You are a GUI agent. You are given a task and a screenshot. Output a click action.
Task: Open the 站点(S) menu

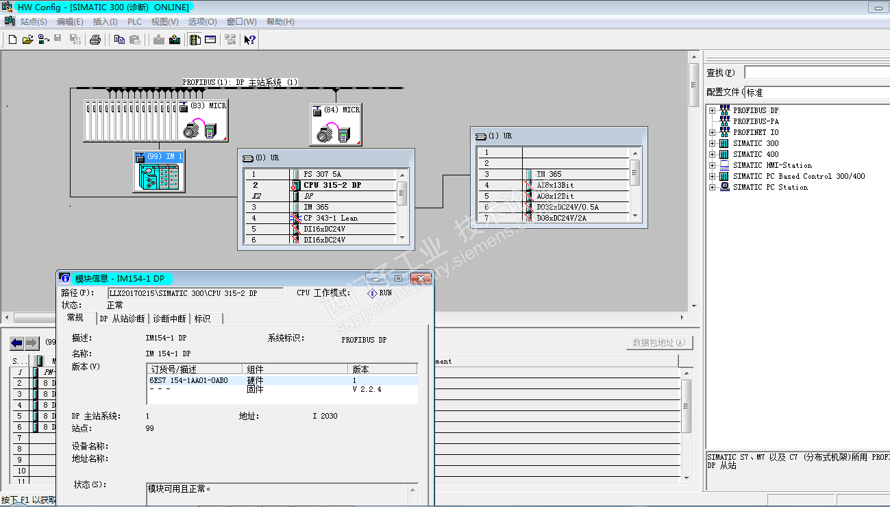(34, 22)
